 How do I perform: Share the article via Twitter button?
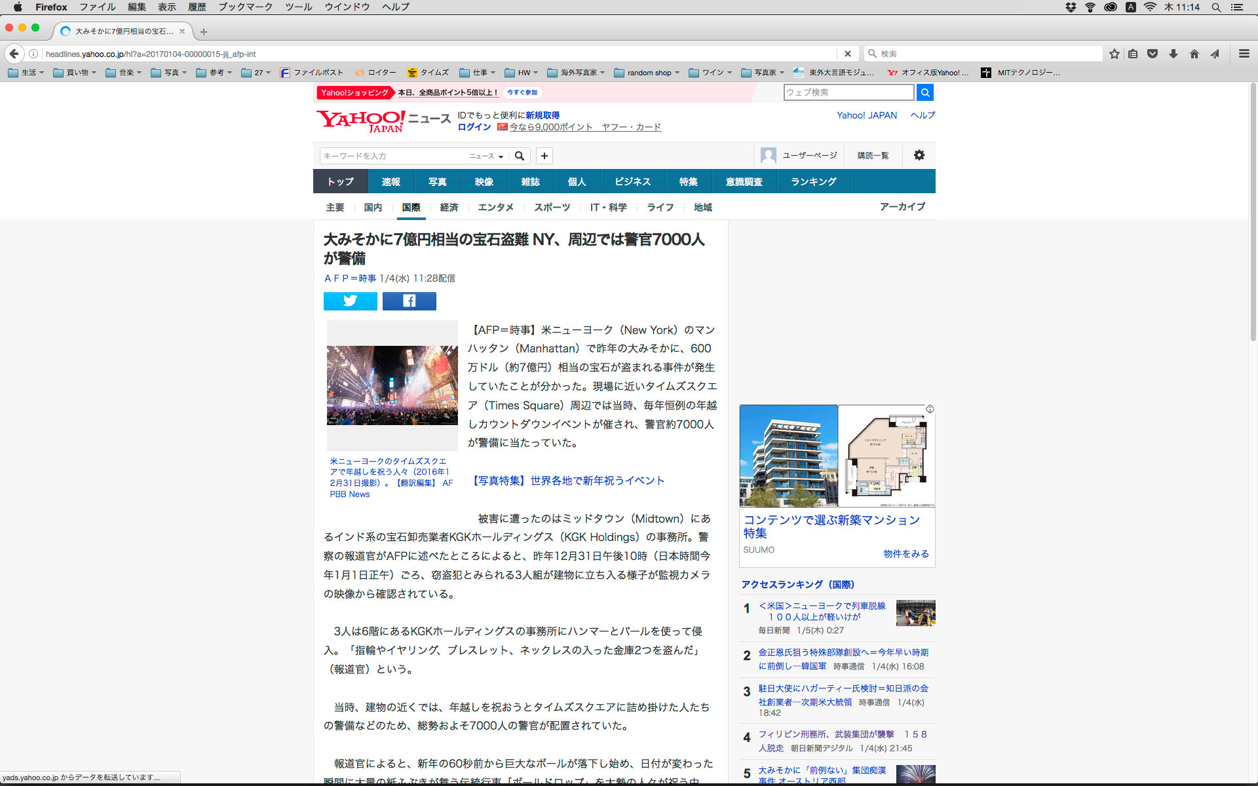[350, 301]
